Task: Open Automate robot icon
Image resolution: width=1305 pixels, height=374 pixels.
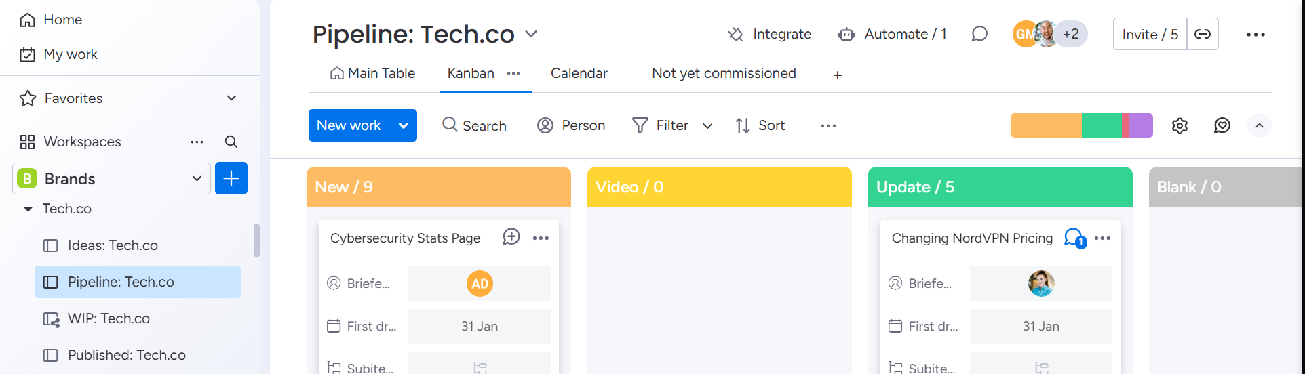Action: point(846,34)
